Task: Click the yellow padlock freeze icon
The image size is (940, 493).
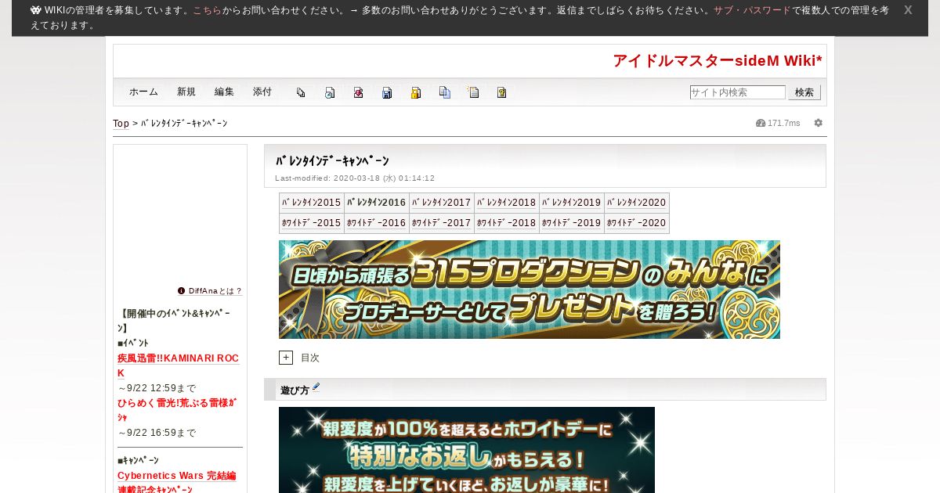Action: (x=416, y=92)
